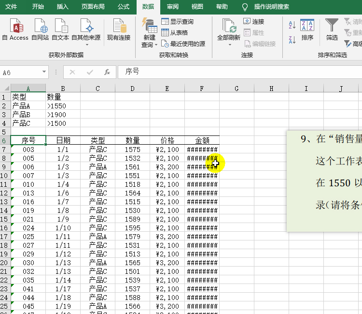Click cell B3 containing >1900
The height and width of the screenshot is (314, 362).
(x=63, y=115)
